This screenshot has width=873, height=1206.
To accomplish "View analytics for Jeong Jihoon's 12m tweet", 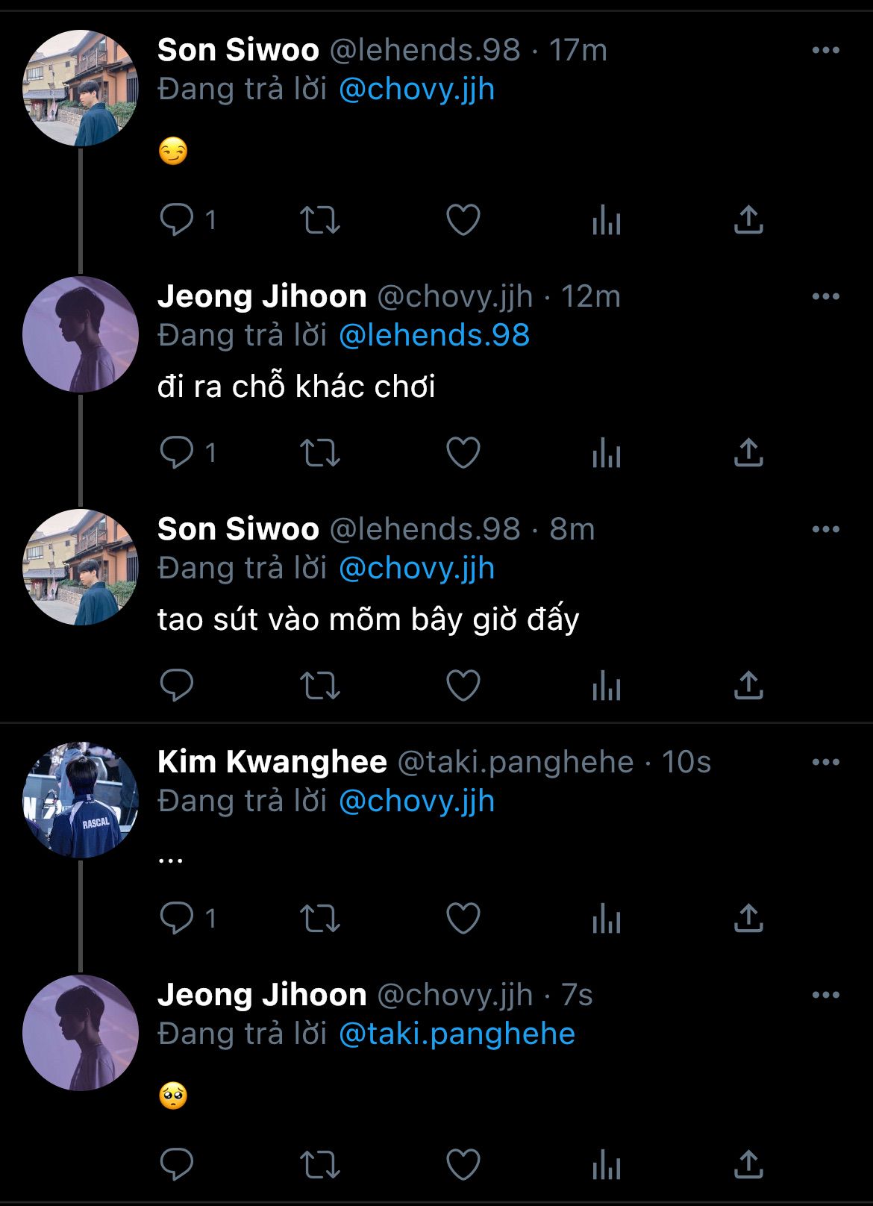I will (x=606, y=453).
